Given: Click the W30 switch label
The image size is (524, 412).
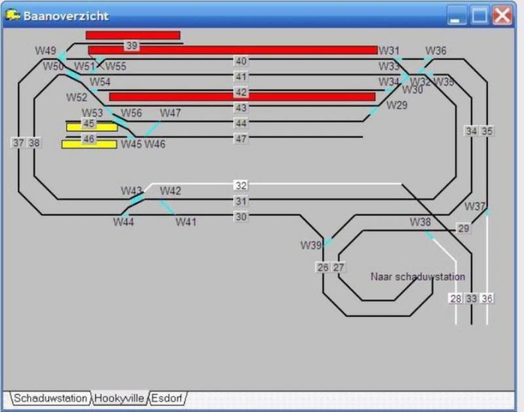Looking at the screenshot, I should click(413, 90).
